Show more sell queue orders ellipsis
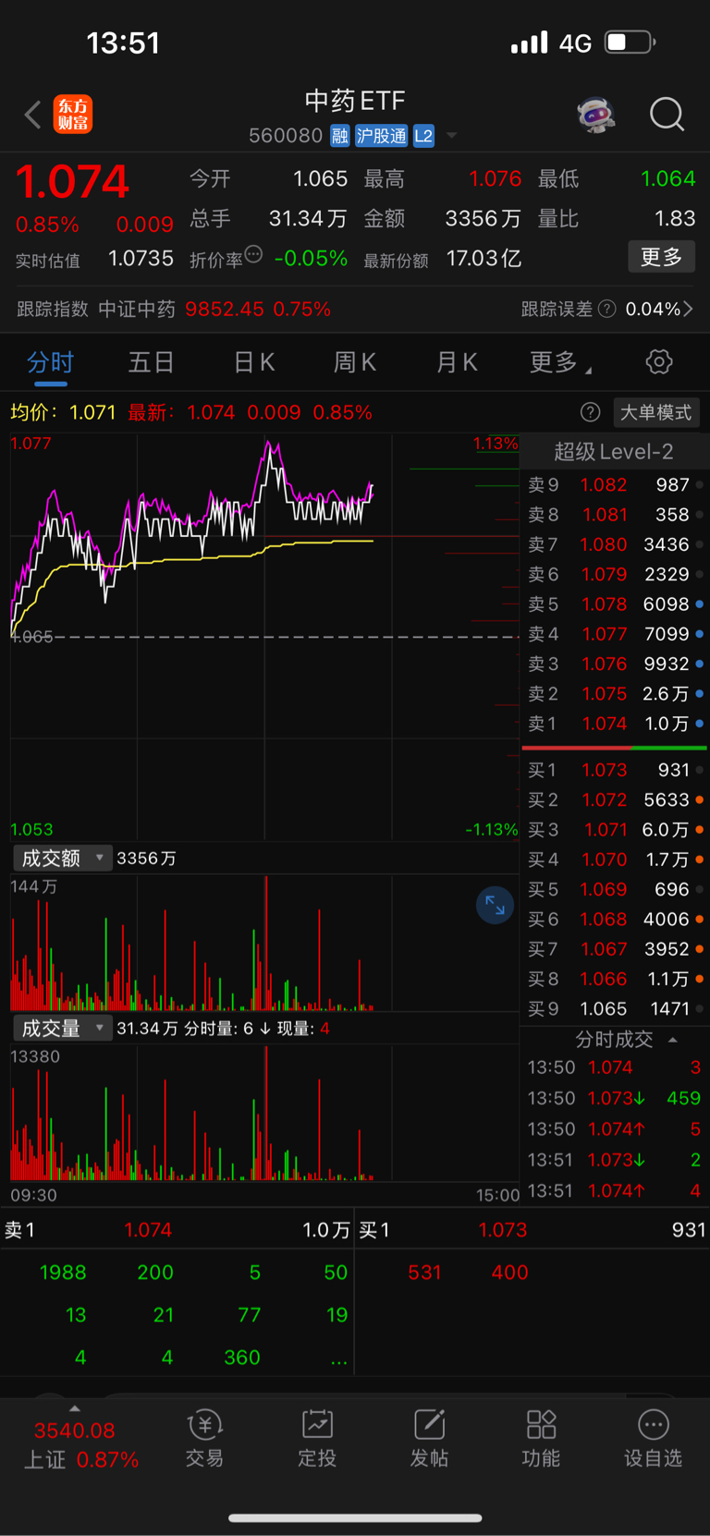The width and height of the screenshot is (710, 1536). pyautogui.click(x=338, y=1359)
